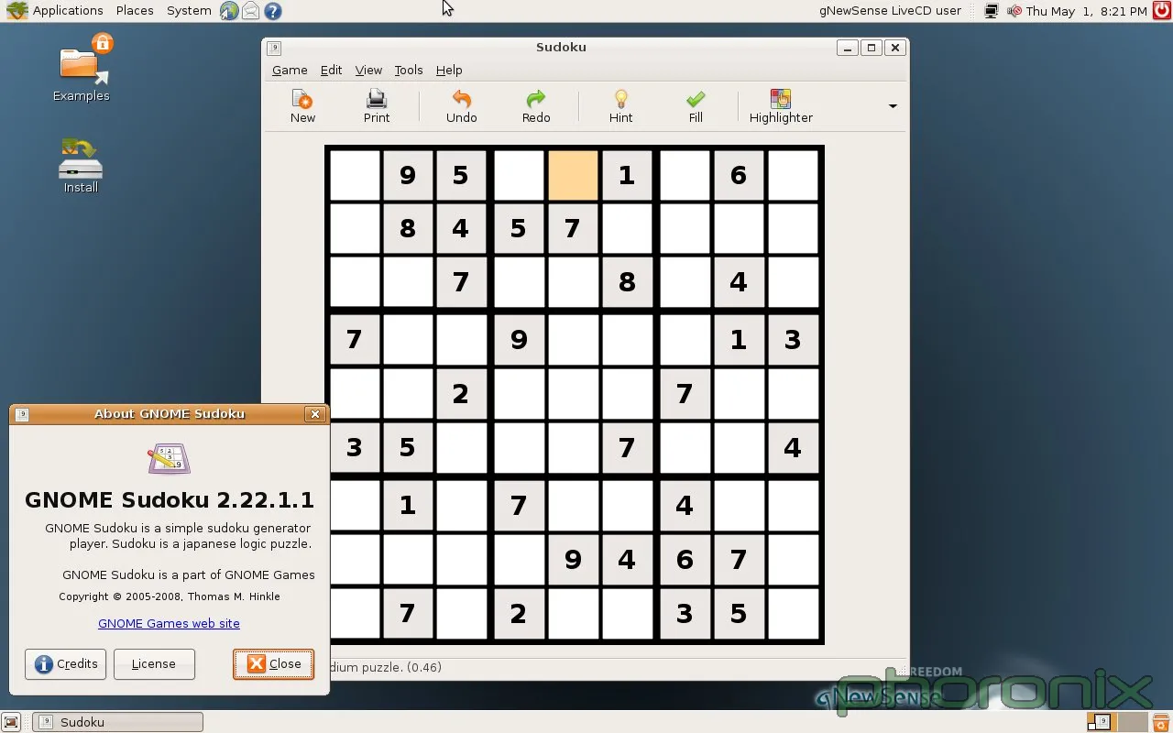The height and width of the screenshot is (733, 1173).
Task: Click the puzzle difficulty status bar text
Action: (x=386, y=667)
